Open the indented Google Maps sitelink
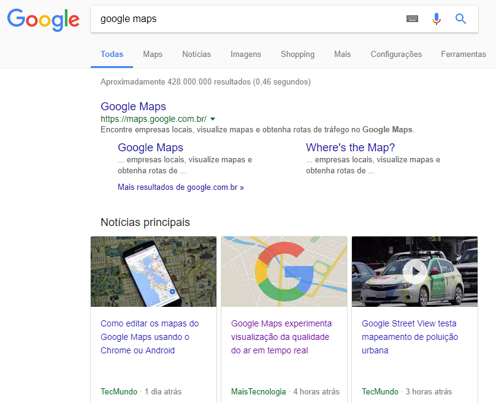496x403 pixels. 150,148
